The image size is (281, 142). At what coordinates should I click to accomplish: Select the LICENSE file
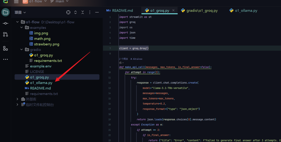click(37, 72)
